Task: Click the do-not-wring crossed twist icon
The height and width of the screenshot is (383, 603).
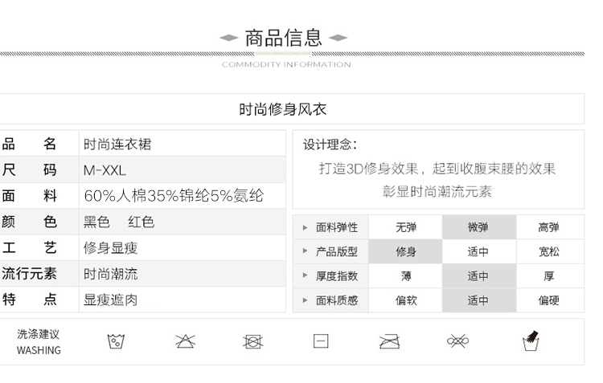Action: [x=457, y=341]
